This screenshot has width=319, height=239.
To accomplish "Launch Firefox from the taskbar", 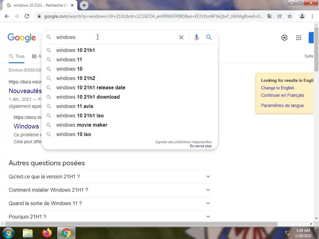I will tap(47, 233).
